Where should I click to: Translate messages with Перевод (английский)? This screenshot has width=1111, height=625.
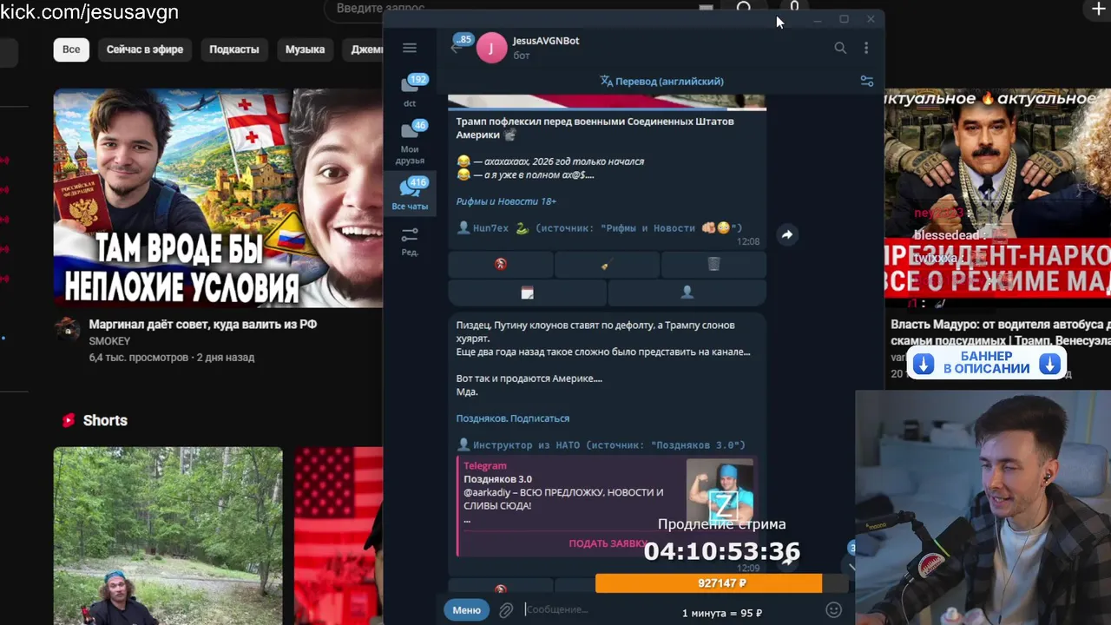click(661, 81)
